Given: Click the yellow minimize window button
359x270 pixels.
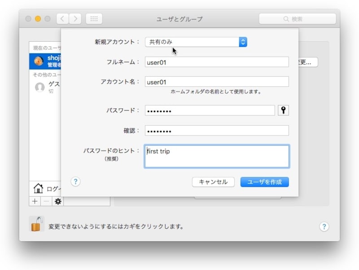Looking at the screenshot, I should pyautogui.click(x=38, y=19).
